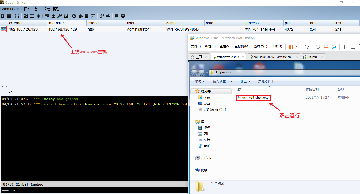Open the 攻击 menu in Cobalt Strike

point(37,9)
